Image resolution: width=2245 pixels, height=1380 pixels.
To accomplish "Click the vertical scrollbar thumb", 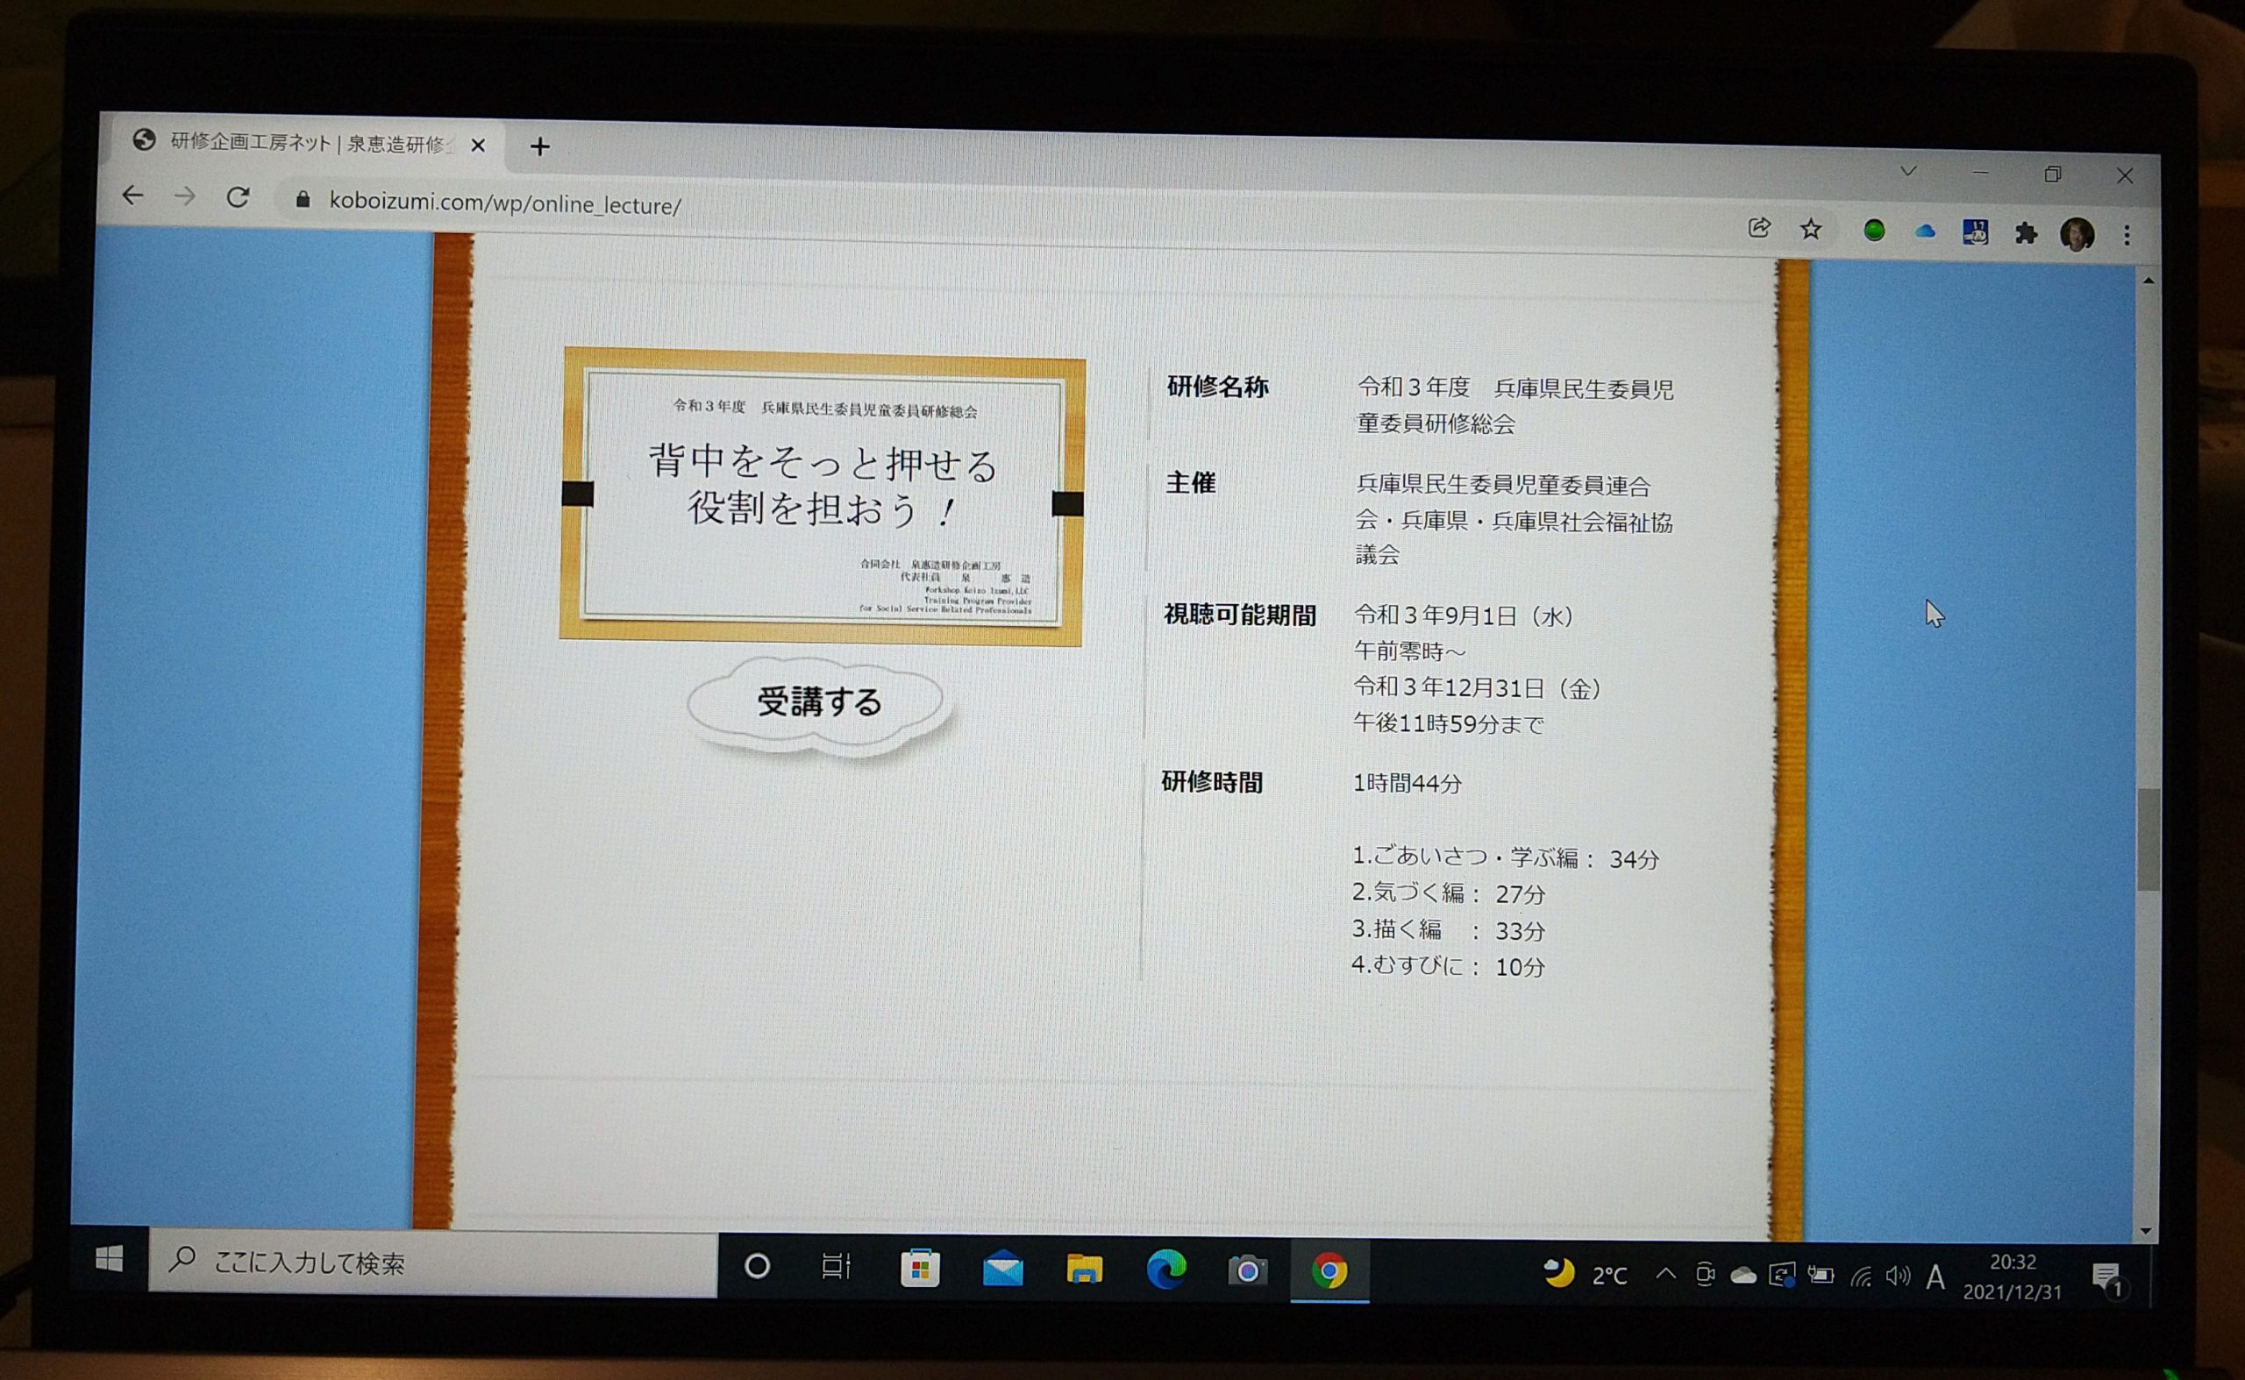I will tap(2149, 840).
